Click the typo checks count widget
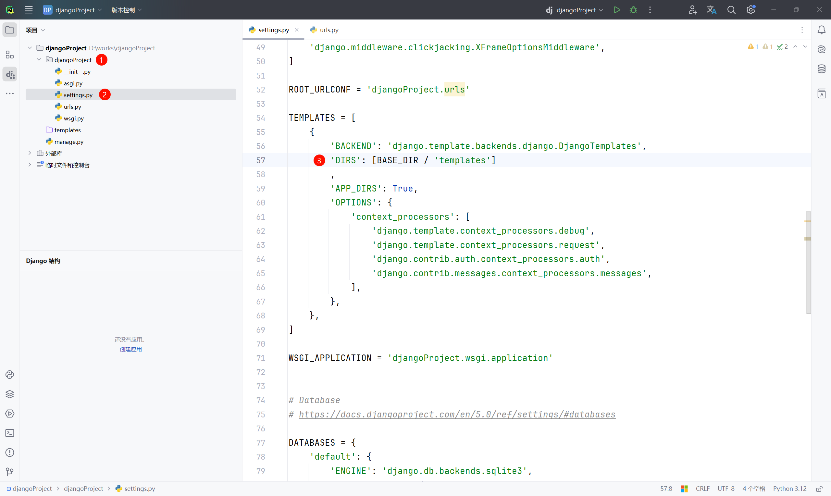This screenshot has width=831, height=496. coord(783,46)
